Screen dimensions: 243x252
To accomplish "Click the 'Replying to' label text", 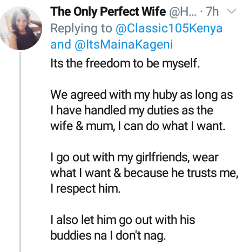I will click(x=81, y=29).
